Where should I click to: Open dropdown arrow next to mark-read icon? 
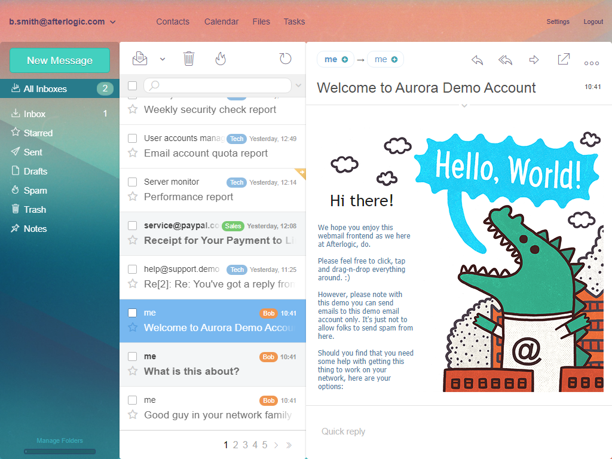tap(163, 59)
